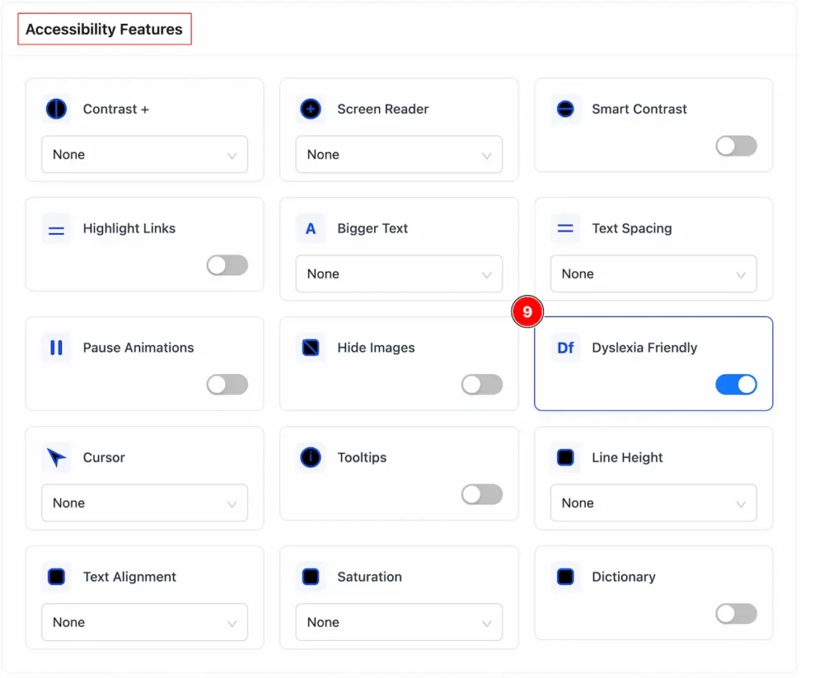Expand the Text Spacing dropdown

(x=653, y=273)
